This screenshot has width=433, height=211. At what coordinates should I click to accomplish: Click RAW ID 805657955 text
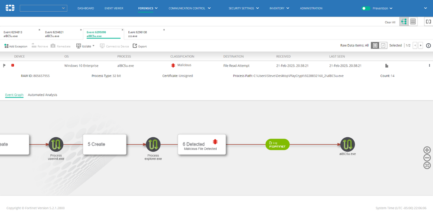pyautogui.click(x=36, y=76)
